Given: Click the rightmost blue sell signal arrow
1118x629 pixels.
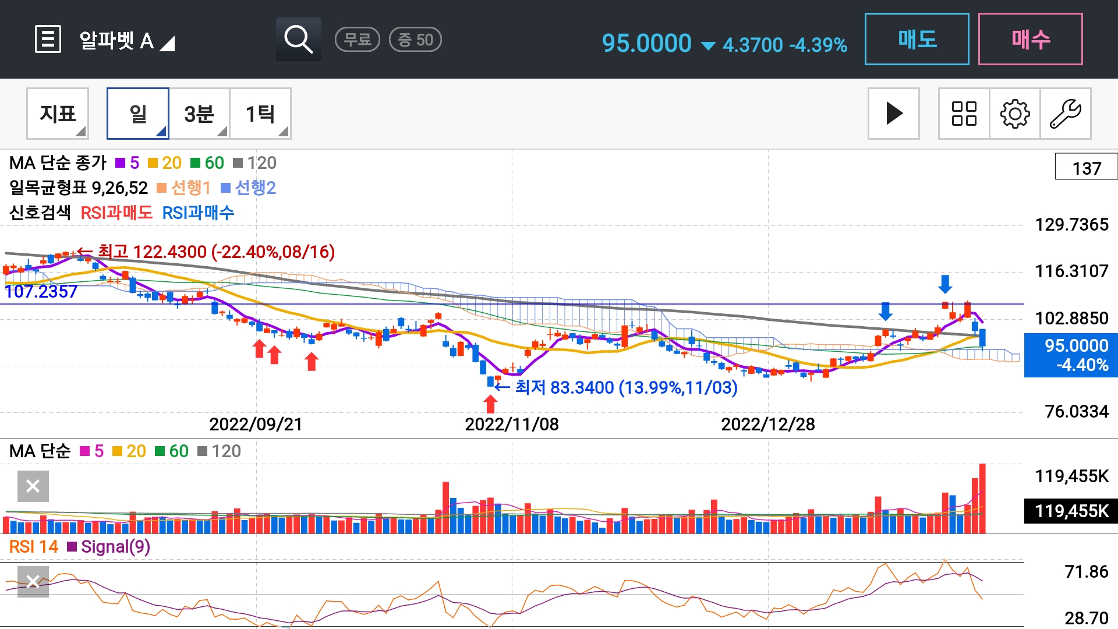Looking at the screenshot, I should [945, 284].
